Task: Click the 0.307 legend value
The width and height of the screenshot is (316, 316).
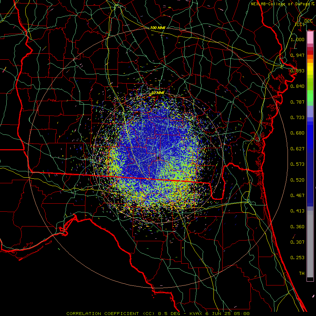Action: 297,242
